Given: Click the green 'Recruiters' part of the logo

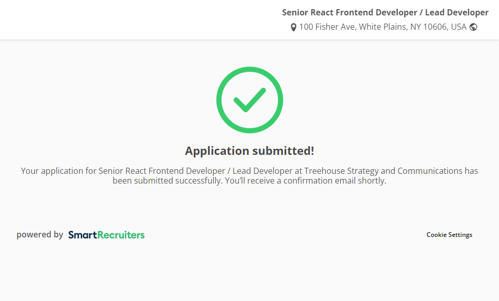Looking at the screenshot, I should [121, 235].
